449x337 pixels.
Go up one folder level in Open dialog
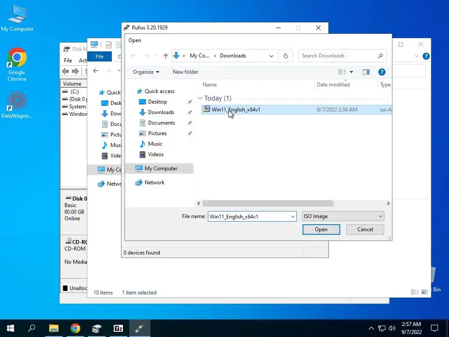point(165,56)
